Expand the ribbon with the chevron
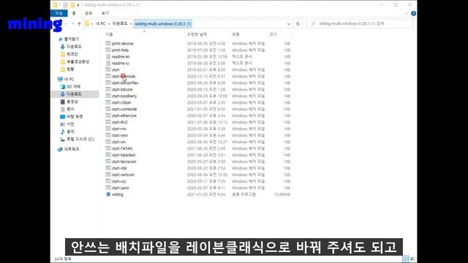 407,13
